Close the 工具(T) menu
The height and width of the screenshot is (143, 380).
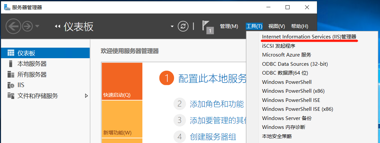(x=254, y=26)
